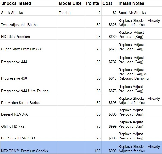Click the 'Points' column header
162x154 pixels.
[93, 3]
